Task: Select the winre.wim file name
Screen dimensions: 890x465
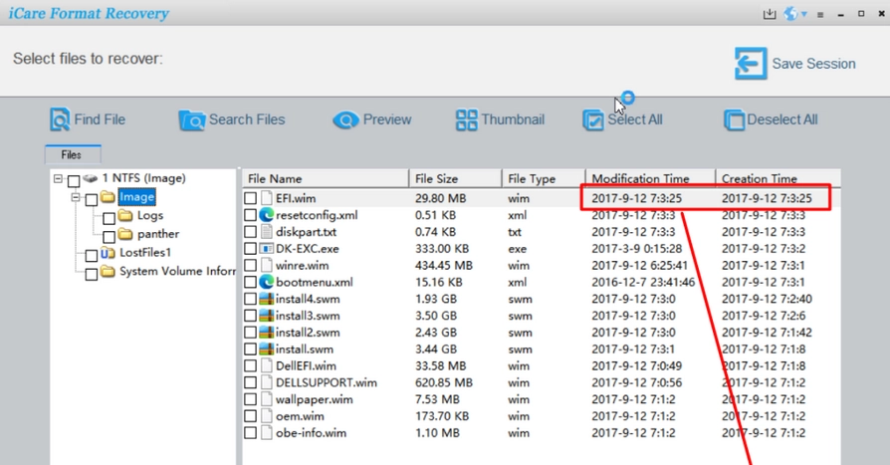Action: click(x=302, y=265)
